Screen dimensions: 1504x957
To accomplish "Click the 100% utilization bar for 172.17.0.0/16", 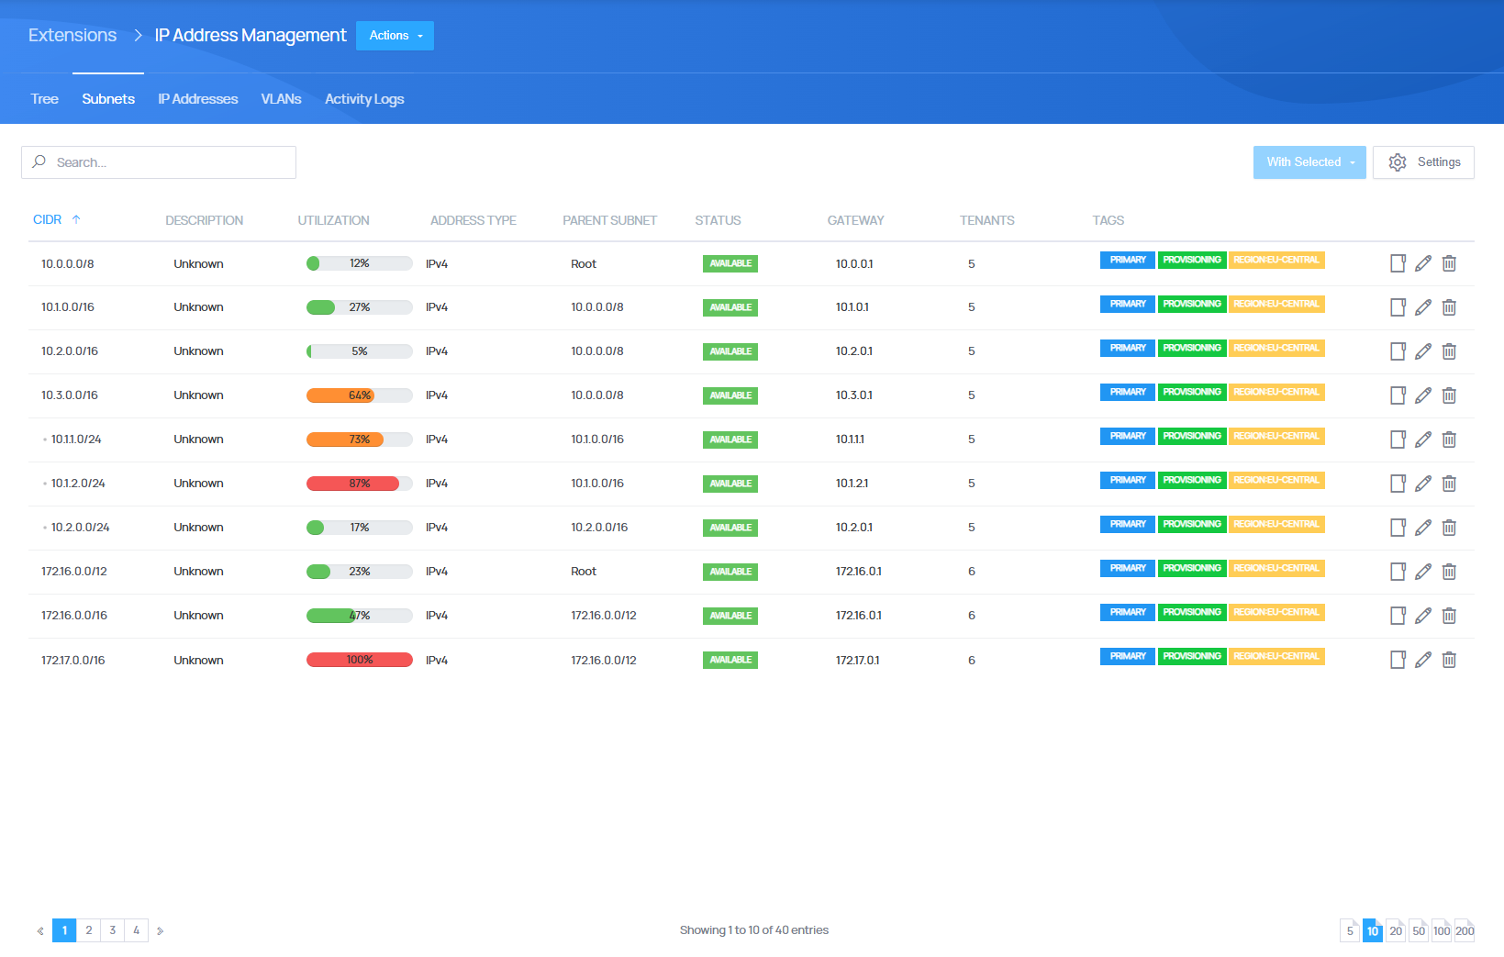I will [x=360, y=660].
